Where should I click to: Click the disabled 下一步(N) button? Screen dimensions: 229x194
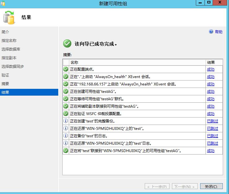(185, 186)
